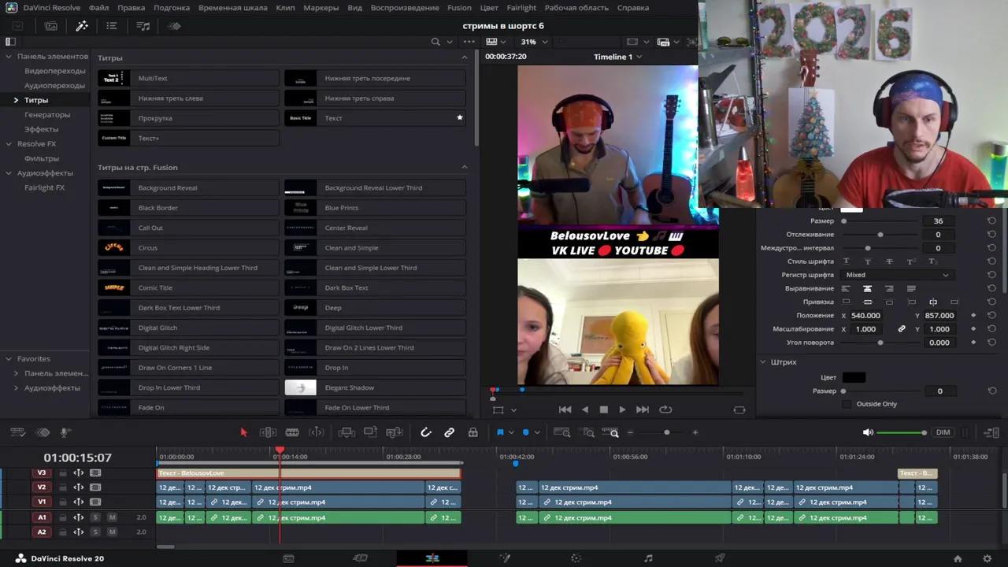The image size is (1008, 567).
Task: Add a blue marker on the timeline
Action: 526,432
